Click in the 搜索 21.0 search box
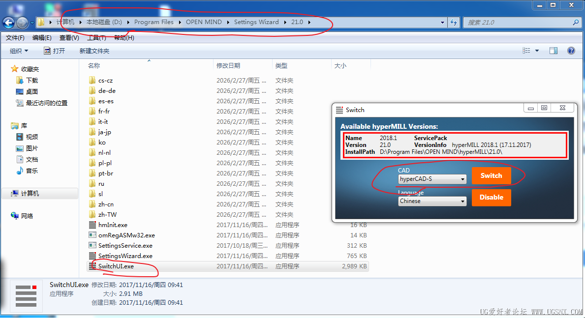585x318 pixels. tap(519, 23)
